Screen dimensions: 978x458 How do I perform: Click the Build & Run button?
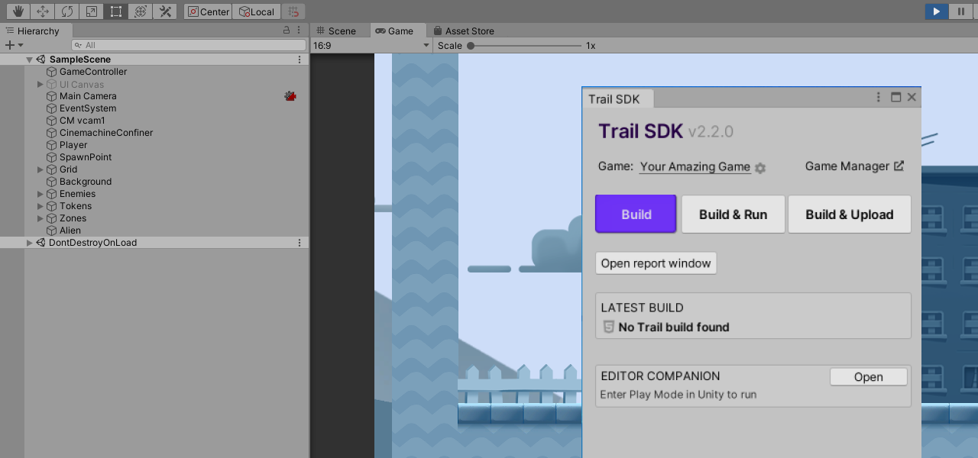coord(733,214)
